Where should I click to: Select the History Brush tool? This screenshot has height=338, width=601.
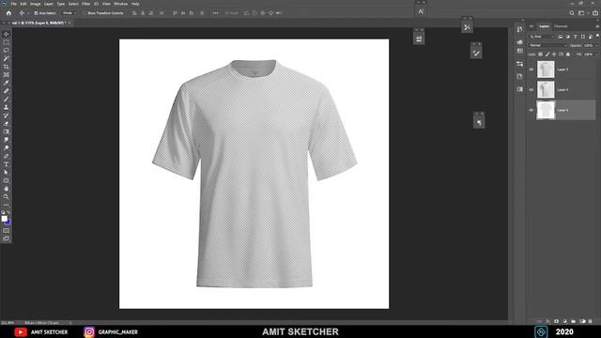click(x=7, y=115)
